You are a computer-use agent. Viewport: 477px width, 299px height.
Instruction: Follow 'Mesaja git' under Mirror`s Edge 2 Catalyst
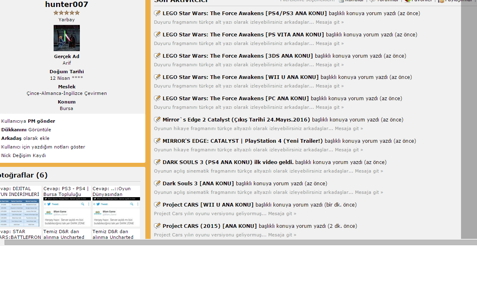coord(349,128)
